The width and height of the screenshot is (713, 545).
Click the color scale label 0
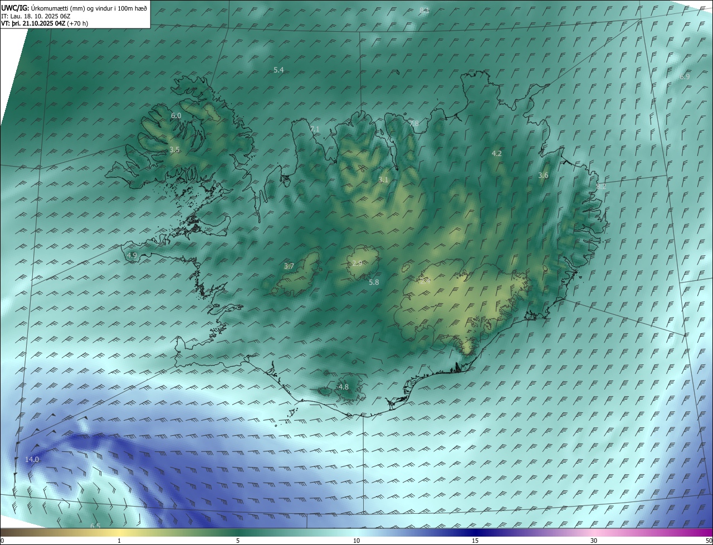2,541
